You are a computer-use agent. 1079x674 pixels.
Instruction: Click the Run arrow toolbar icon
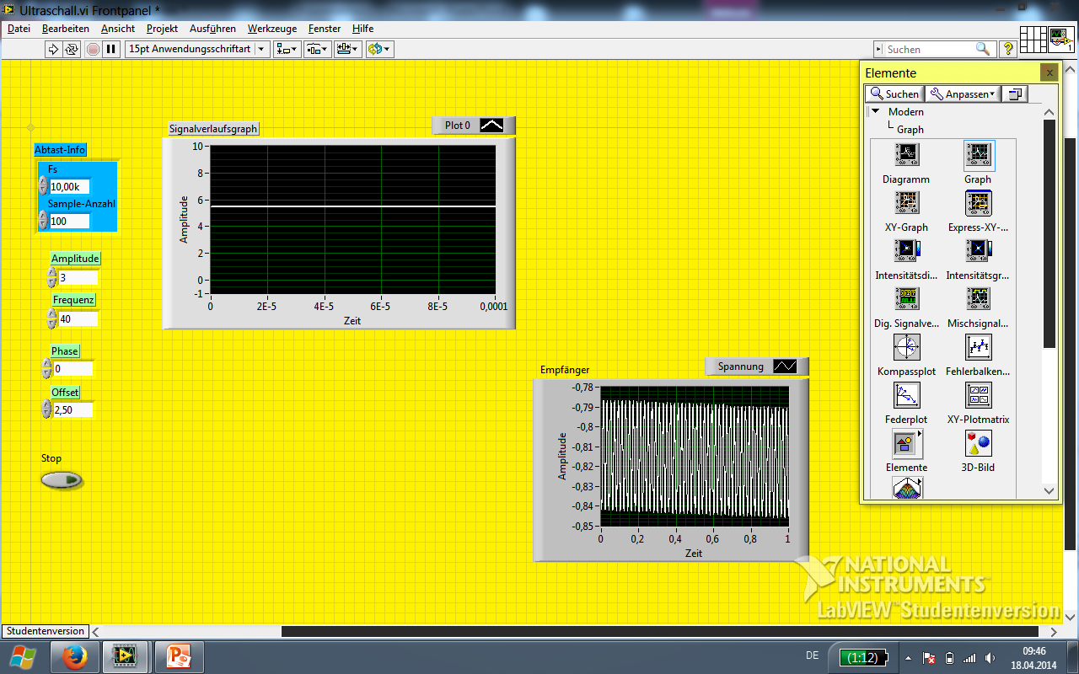(x=53, y=49)
